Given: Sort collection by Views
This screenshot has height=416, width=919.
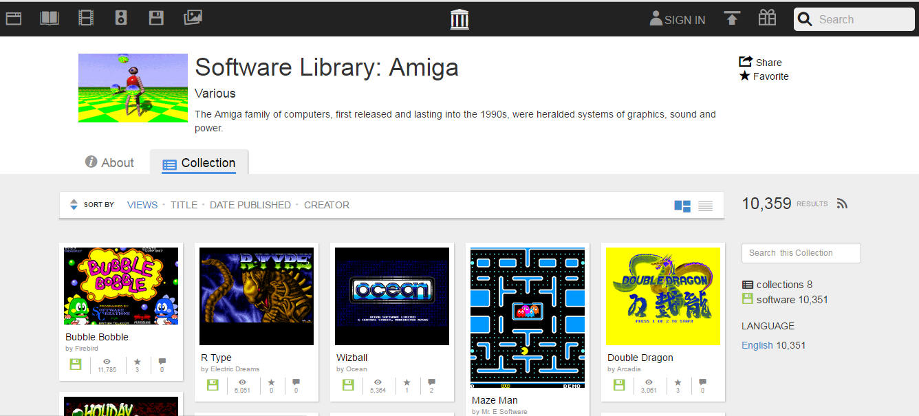Looking at the screenshot, I should (x=142, y=205).
